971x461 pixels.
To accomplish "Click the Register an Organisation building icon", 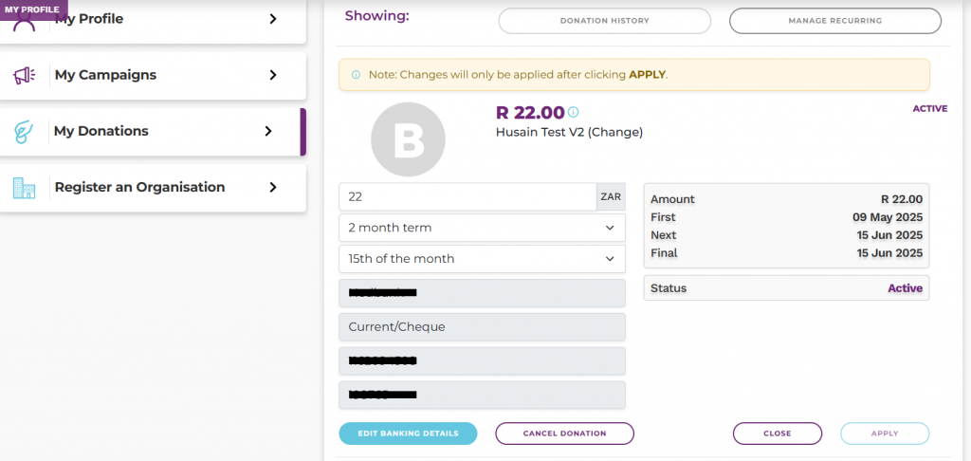I will (x=24, y=188).
